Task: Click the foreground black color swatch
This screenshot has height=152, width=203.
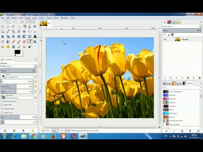Action: (17, 52)
